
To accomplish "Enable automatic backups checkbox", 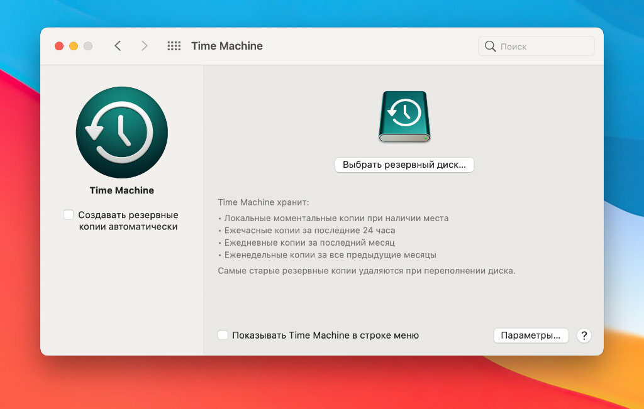I will pos(69,214).
